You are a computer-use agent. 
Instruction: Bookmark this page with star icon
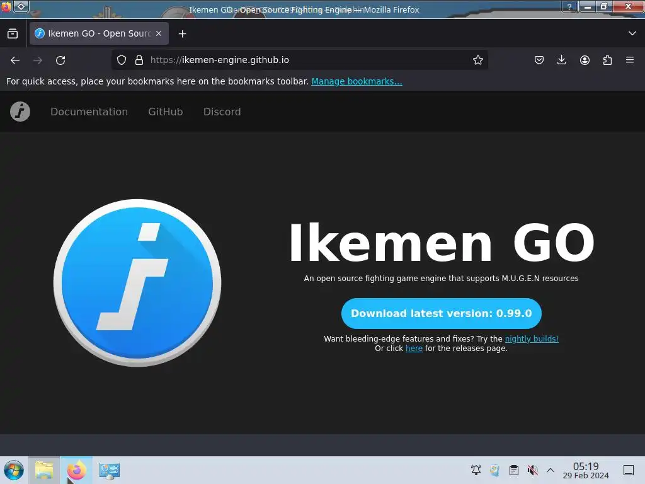coord(477,60)
